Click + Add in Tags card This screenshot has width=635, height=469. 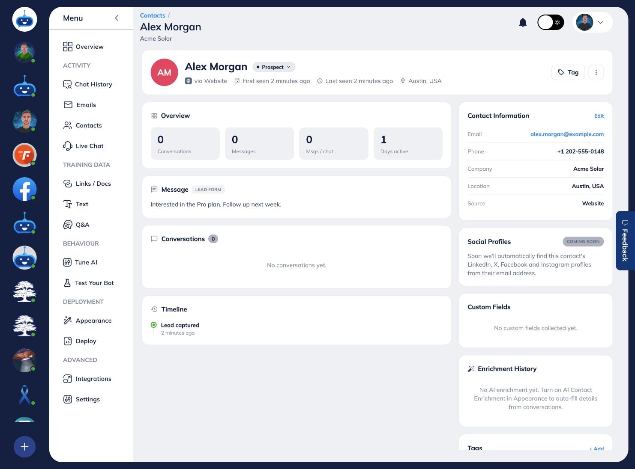pos(596,448)
